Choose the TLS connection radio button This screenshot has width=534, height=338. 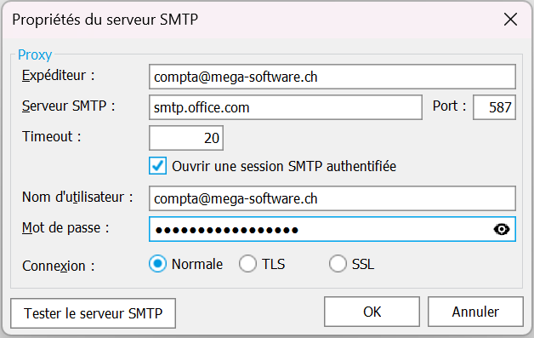[247, 264]
